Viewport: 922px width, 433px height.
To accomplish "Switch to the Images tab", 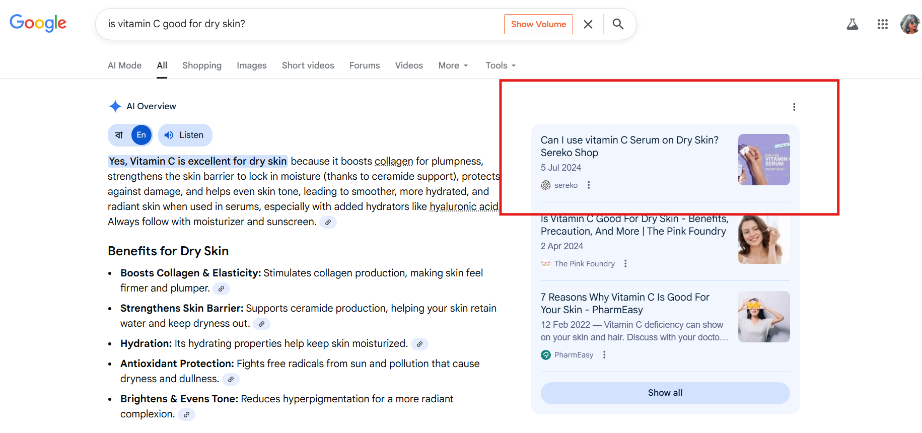I will [x=251, y=65].
